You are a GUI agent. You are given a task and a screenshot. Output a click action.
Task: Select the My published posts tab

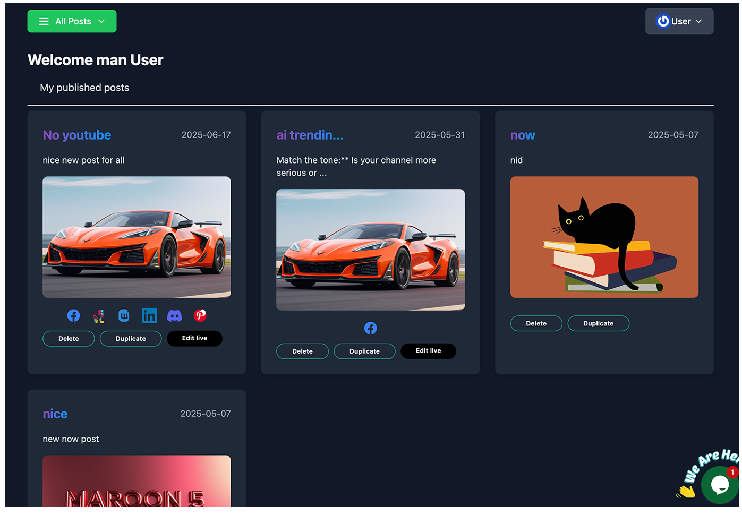point(84,88)
